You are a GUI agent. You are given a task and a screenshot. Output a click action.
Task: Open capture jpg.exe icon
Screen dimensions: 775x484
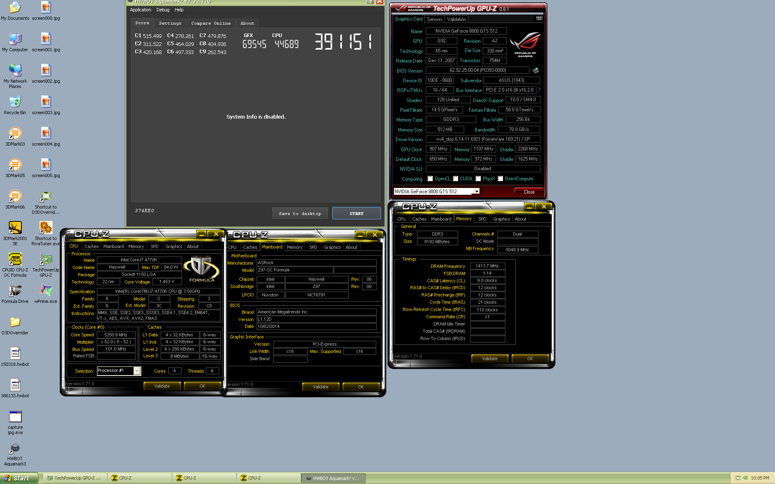coord(15,422)
